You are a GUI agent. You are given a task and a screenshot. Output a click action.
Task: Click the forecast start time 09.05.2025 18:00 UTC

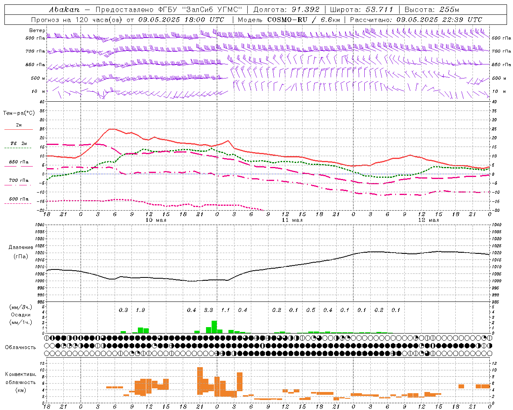point(181,20)
